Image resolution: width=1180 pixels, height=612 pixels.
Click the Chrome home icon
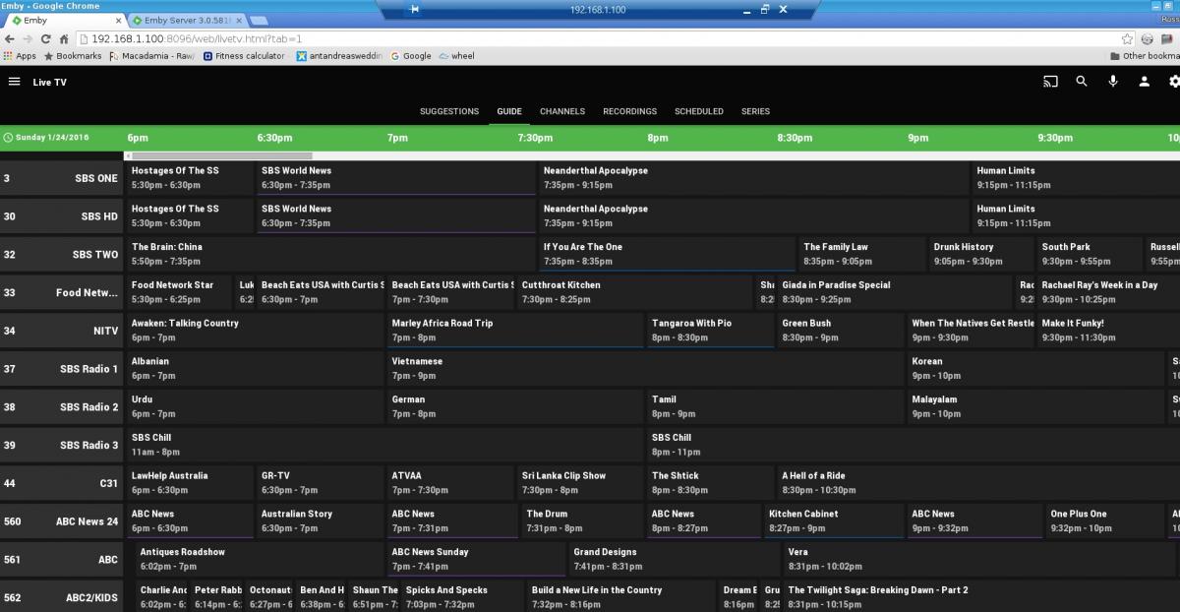pyautogui.click(x=64, y=38)
